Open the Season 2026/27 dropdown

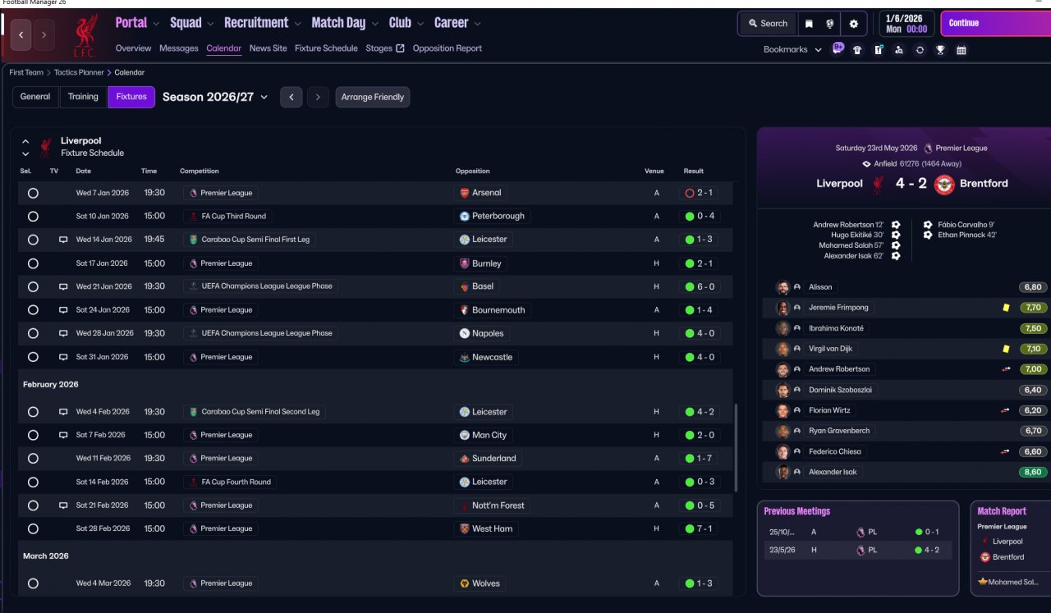click(215, 97)
